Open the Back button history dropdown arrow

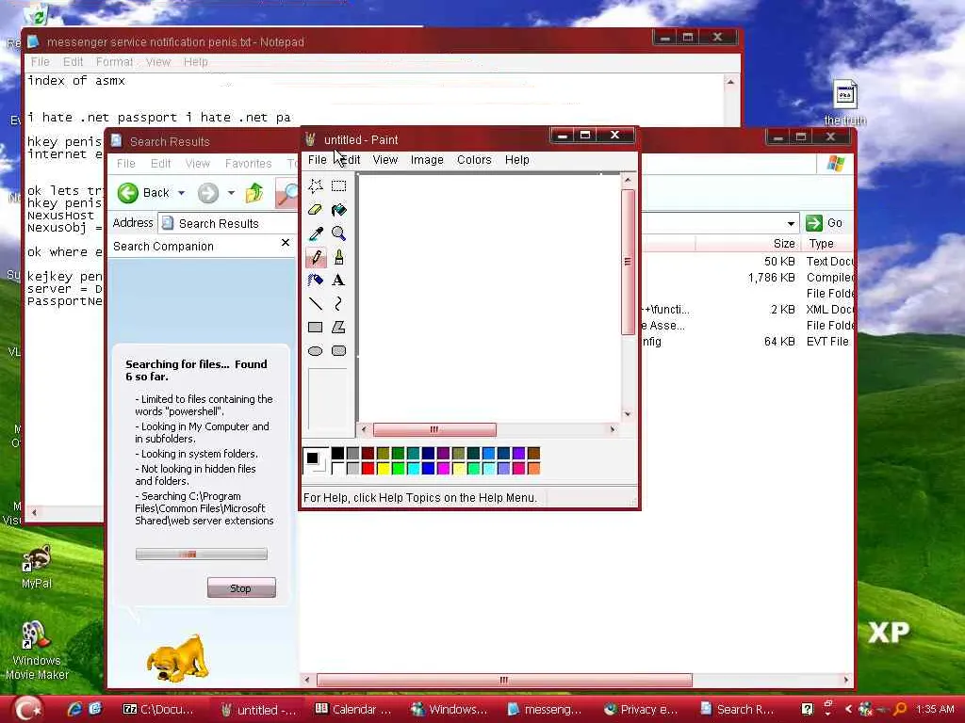point(182,193)
